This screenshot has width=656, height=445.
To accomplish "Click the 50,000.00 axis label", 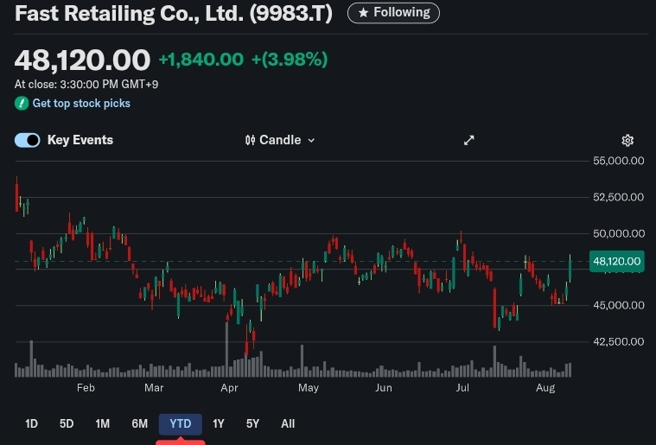I will 618,233.
